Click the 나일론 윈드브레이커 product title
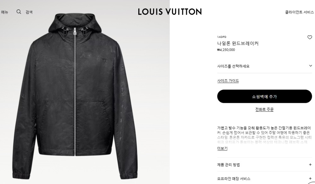The width and height of the screenshot is (315, 184). pyautogui.click(x=238, y=43)
